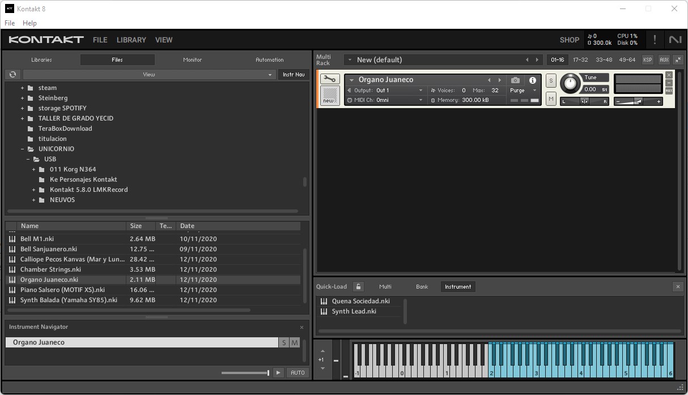The image size is (688, 395).
Task: Expand the steam folder
Action: (x=23, y=88)
